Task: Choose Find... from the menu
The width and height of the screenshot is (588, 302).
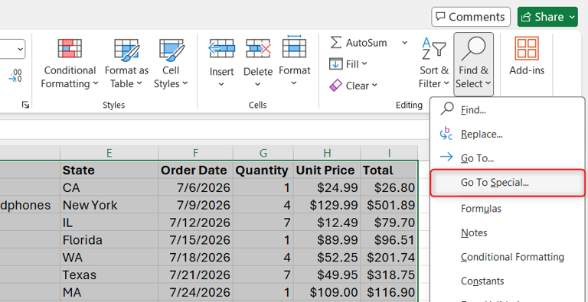Action: pyautogui.click(x=508, y=110)
